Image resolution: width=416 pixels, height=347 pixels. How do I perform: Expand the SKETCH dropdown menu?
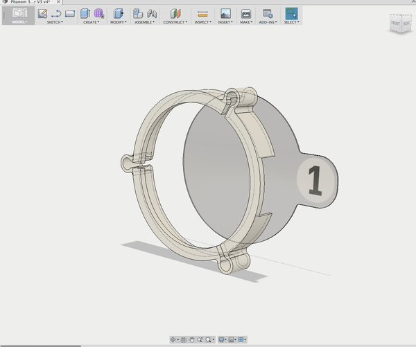(x=55, y=22)
